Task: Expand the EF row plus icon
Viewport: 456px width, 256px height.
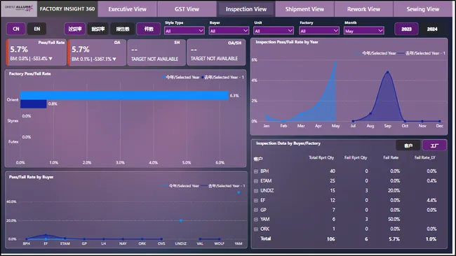Action: click(x=256, y=200)
